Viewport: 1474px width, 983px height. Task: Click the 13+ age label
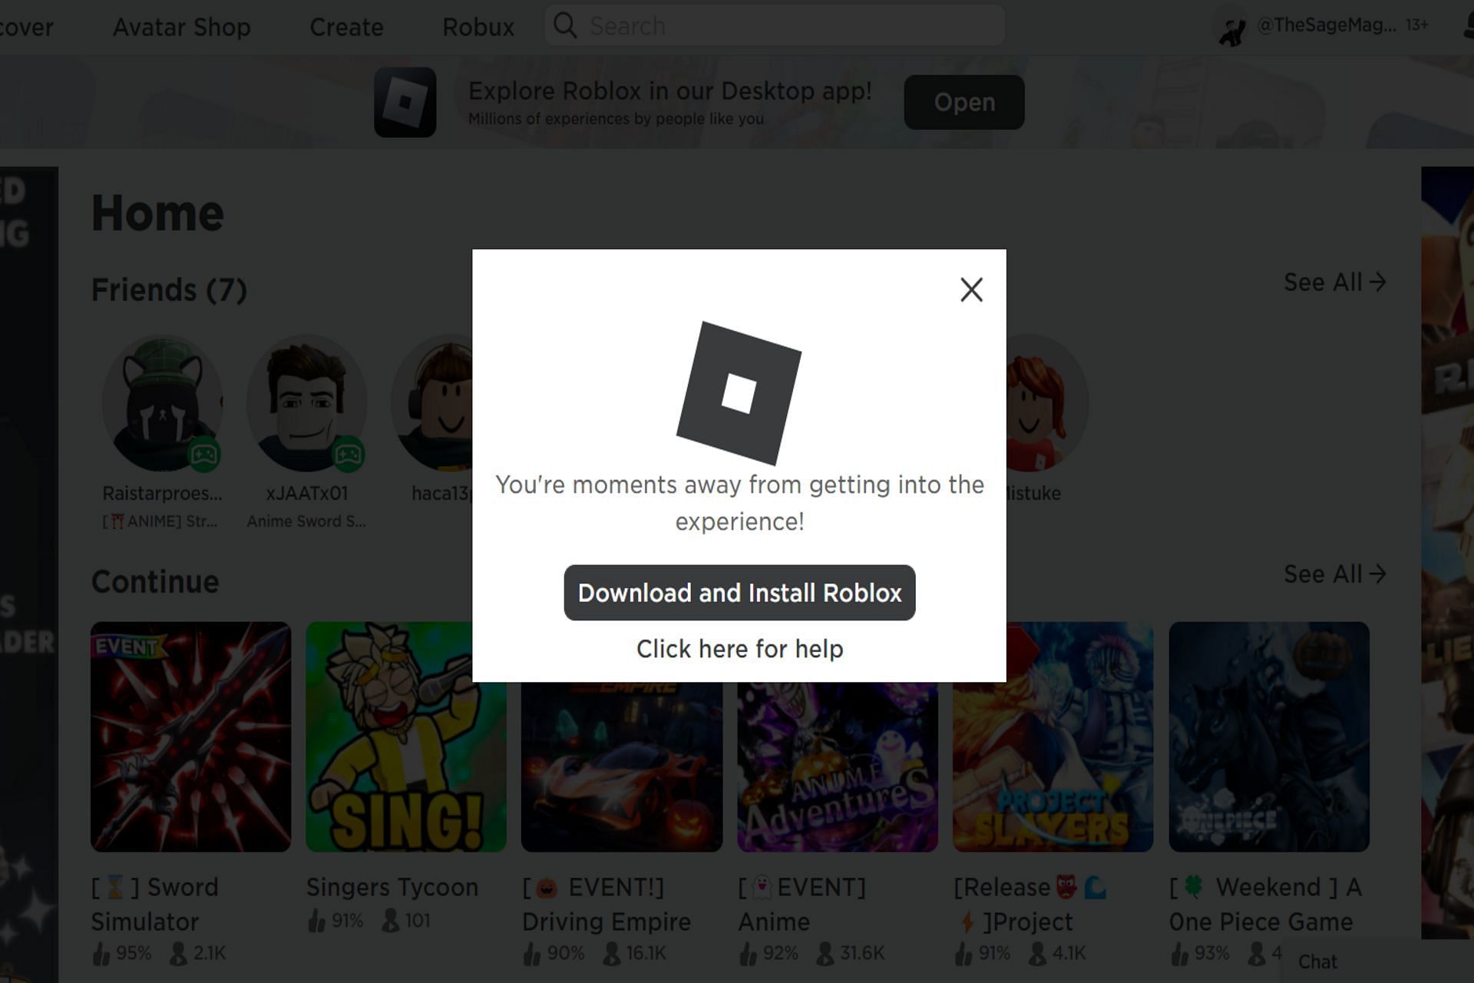pyautogui.click(x=1416, y=25)
